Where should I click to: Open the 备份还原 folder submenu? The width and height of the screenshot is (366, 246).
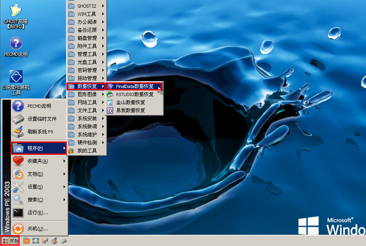pos(87,30)
